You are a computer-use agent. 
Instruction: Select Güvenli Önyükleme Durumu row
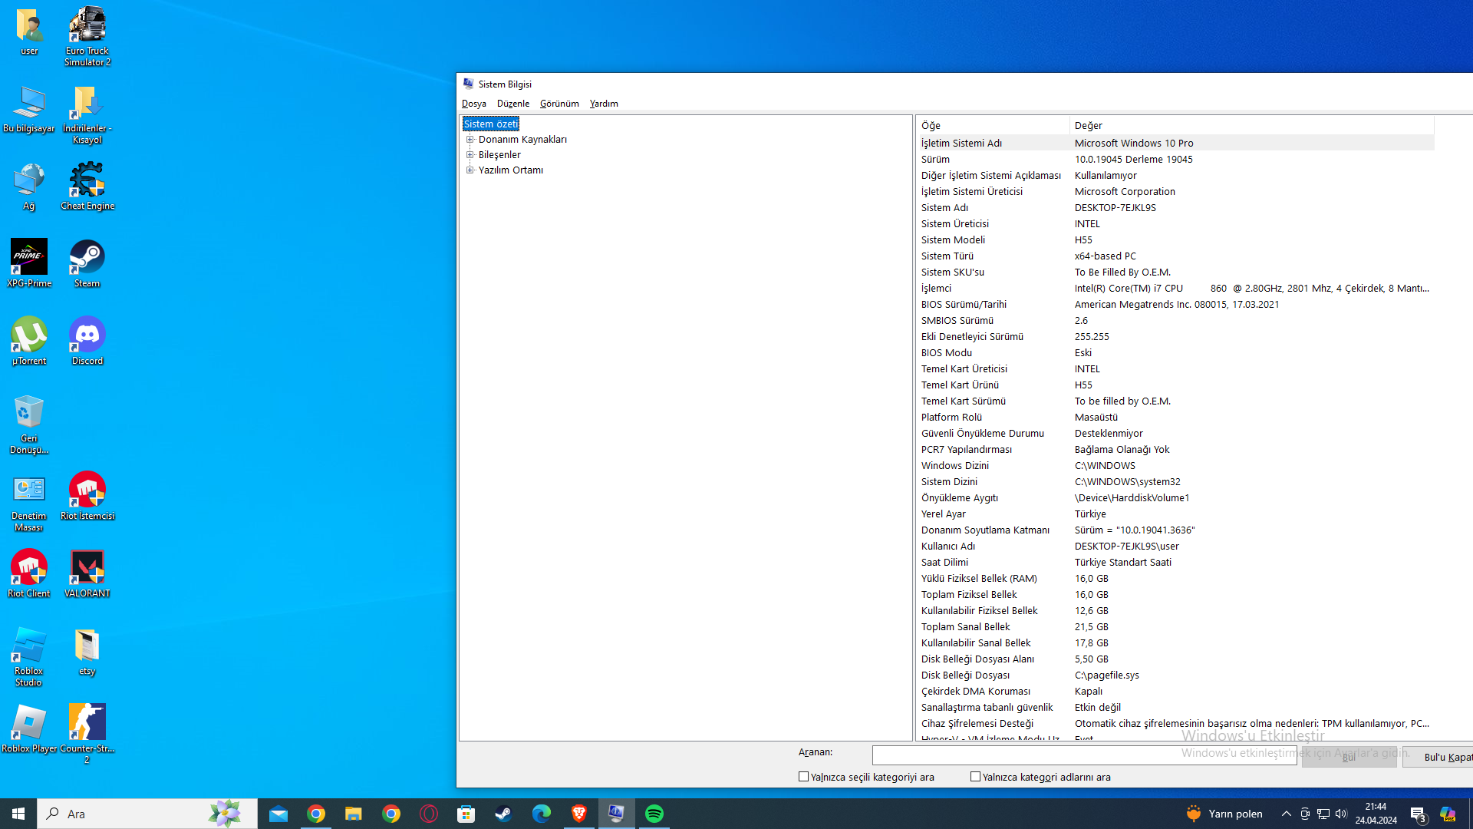(1175, 434)
